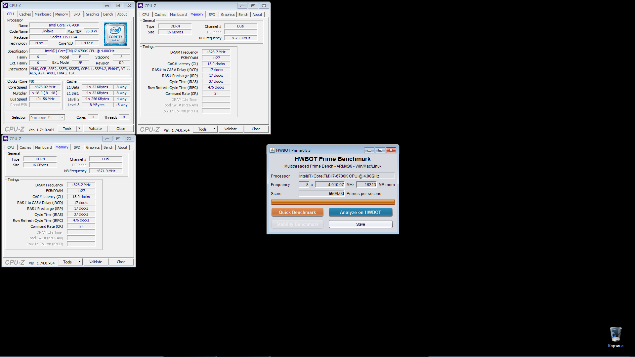Expand Tools dropdown arrow in top-middle CPU-Z
This screenshot has height=357, width=635.
coord(214,129)
